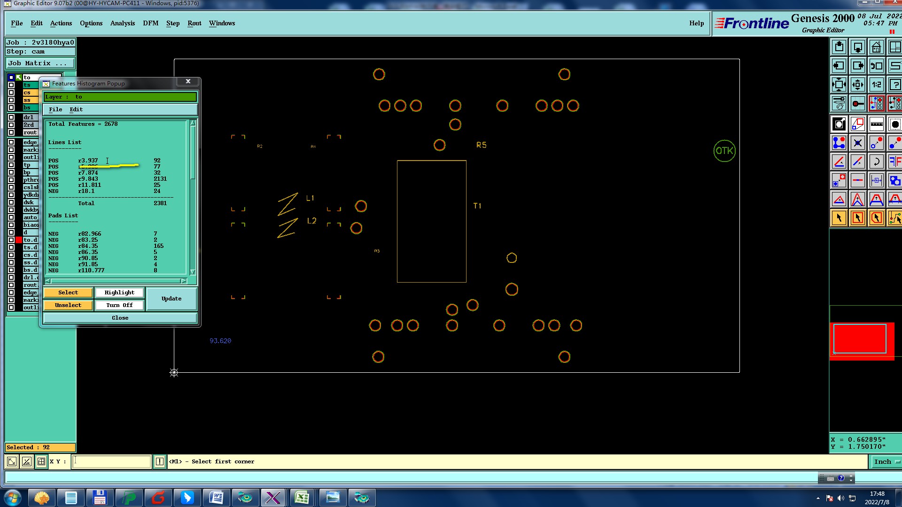Click the delete feature X icon
902x507 pixels.
coord(858,143)
